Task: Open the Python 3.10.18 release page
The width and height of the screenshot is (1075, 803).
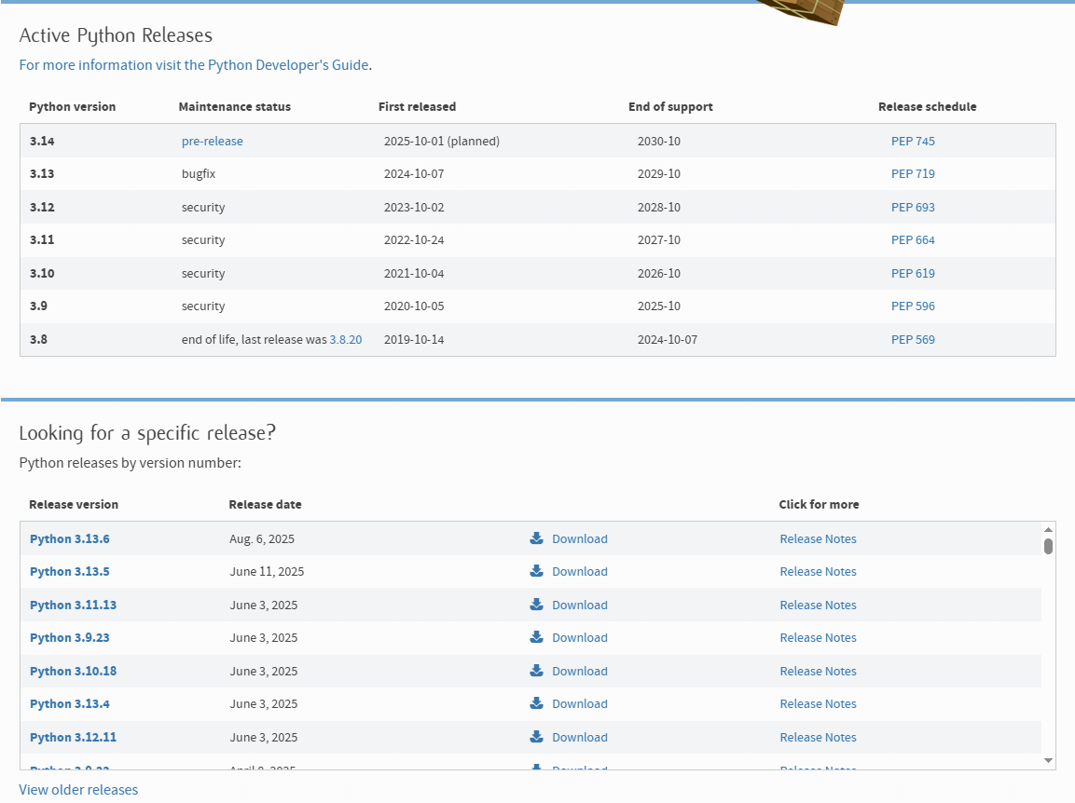Action: click(73, 671)
